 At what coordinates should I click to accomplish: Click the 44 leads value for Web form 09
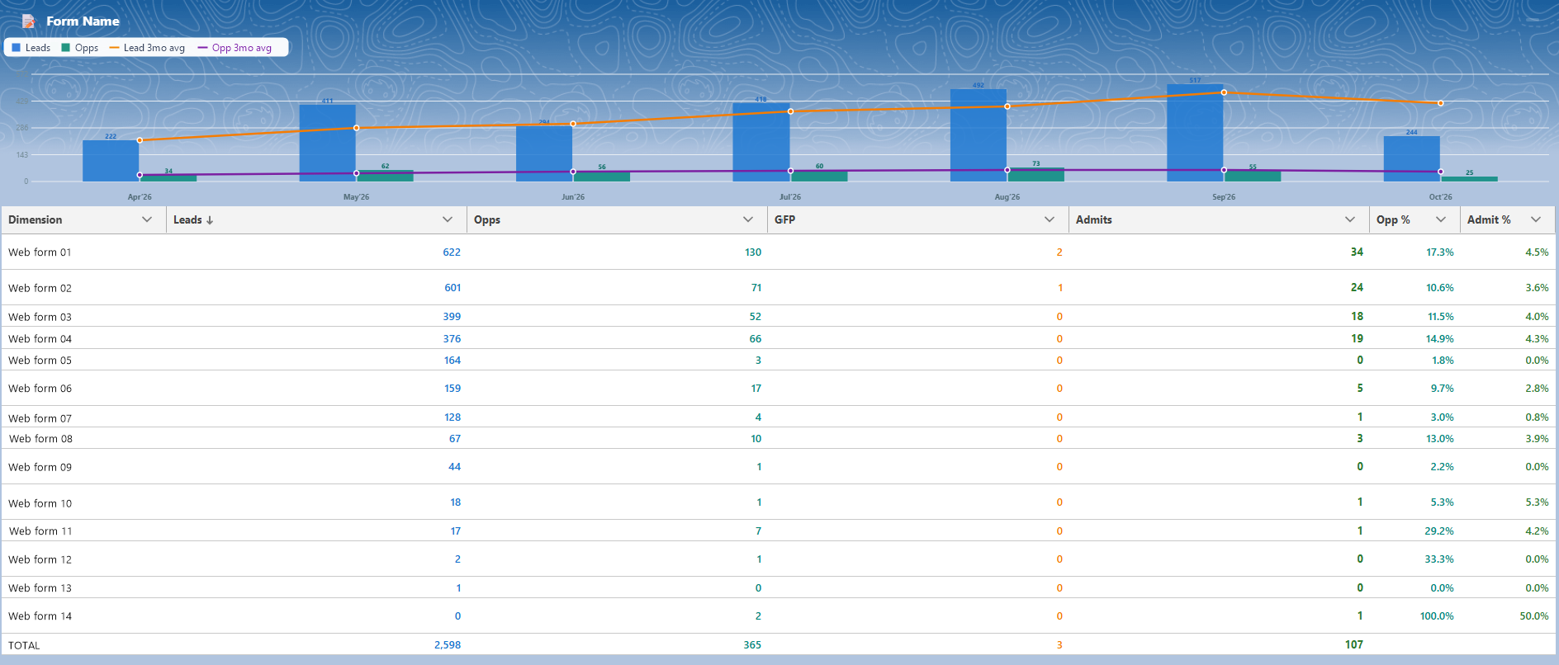455,467
